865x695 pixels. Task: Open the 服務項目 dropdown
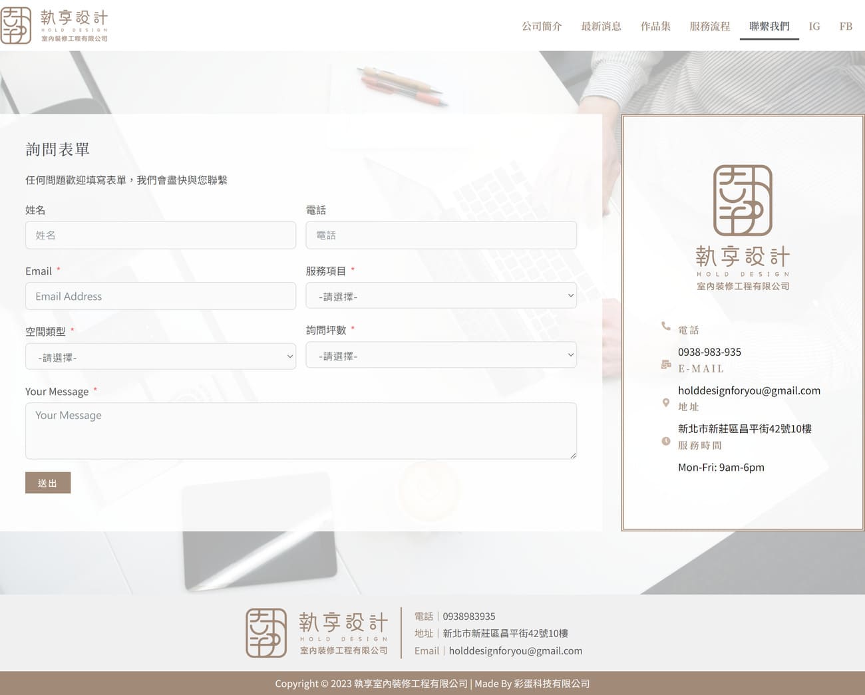click(440, 296)
